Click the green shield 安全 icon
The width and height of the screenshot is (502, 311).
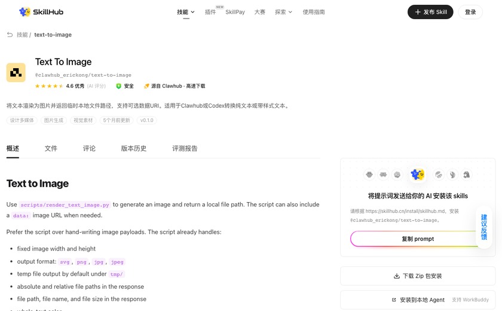click(x=118, y=86)
